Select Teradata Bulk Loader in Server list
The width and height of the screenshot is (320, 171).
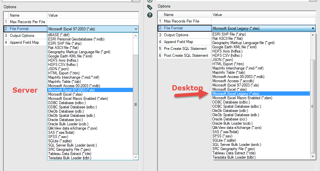pos(70,158)
